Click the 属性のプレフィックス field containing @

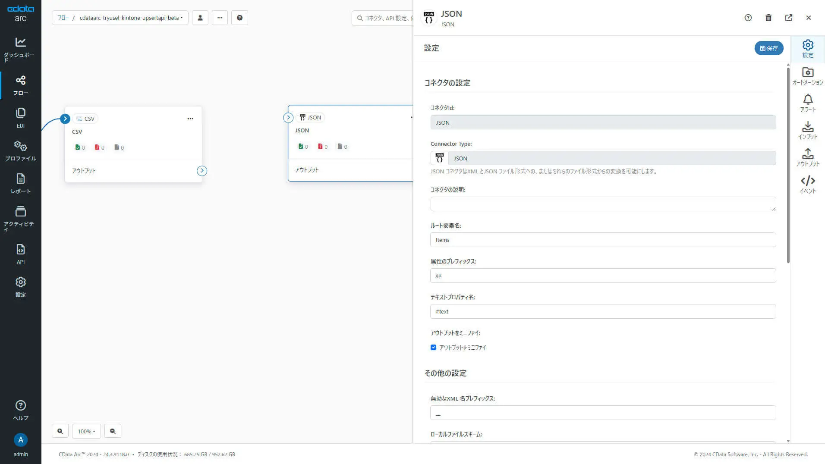603,276
